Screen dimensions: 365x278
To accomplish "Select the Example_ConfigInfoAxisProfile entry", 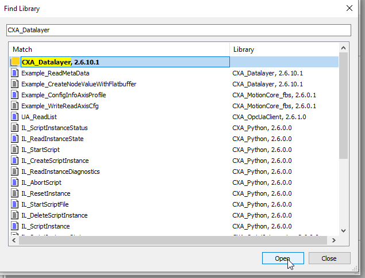I will [64, 95].
